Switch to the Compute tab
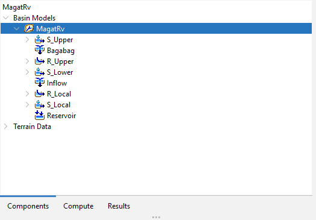This screenshot has width=316, height=220. (x=78, y=206)
